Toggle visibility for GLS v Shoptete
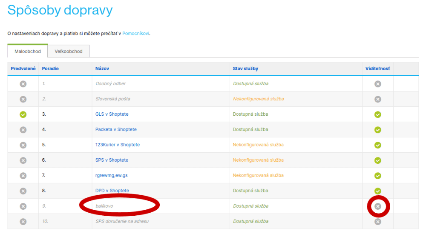The image size is (426, 234). click(377, 114)
